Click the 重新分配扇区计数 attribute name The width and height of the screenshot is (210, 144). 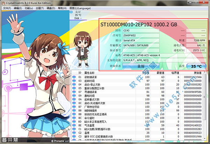[x=94, y=88]
